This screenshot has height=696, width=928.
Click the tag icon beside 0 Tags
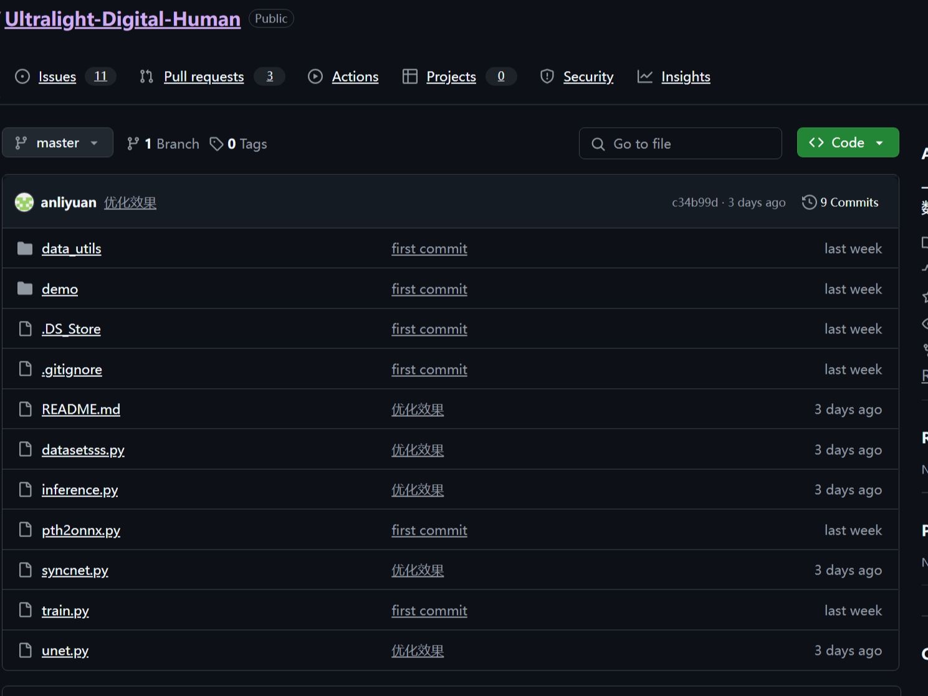(x=216, y=144)
